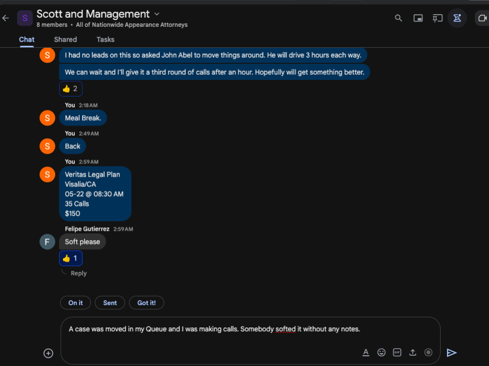
Task: Click the '8 members' label
Action: [x=52, y=25]
